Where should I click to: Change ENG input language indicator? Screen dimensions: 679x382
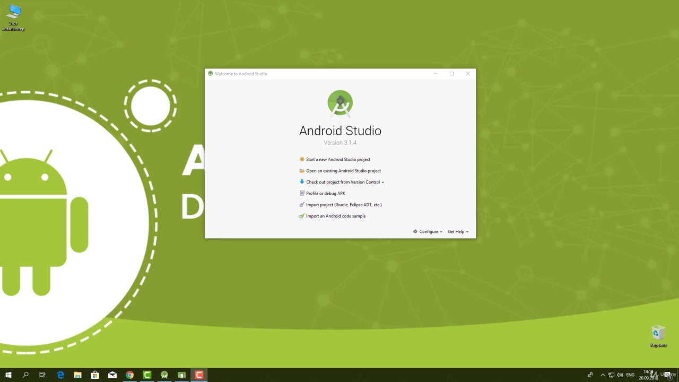(630, 375)
